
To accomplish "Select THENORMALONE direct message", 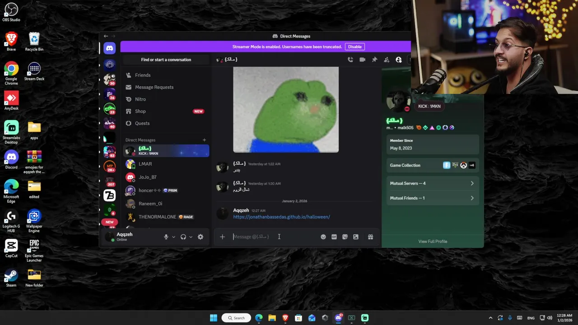I will tap(166, 217).
